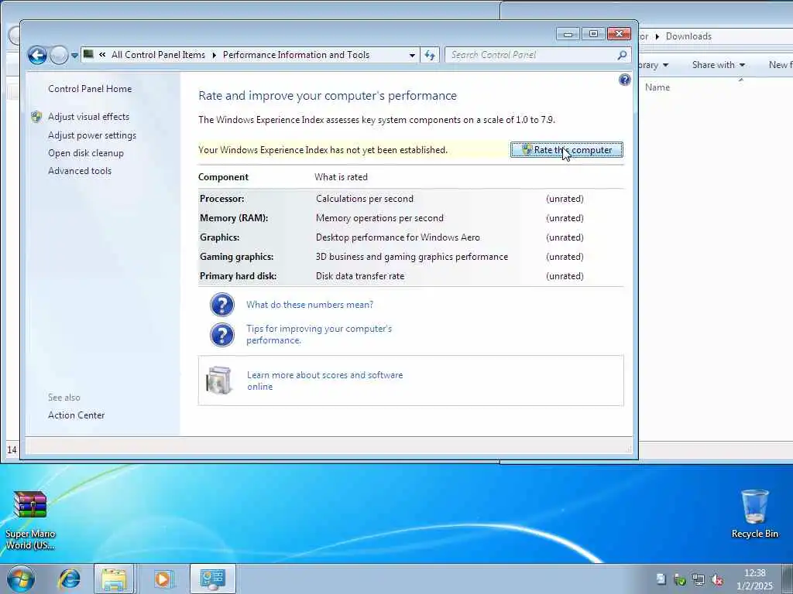Open Advanced tools
Image resolution: width=793 pixels, height=594 pixels.
[x=80, y=171]
